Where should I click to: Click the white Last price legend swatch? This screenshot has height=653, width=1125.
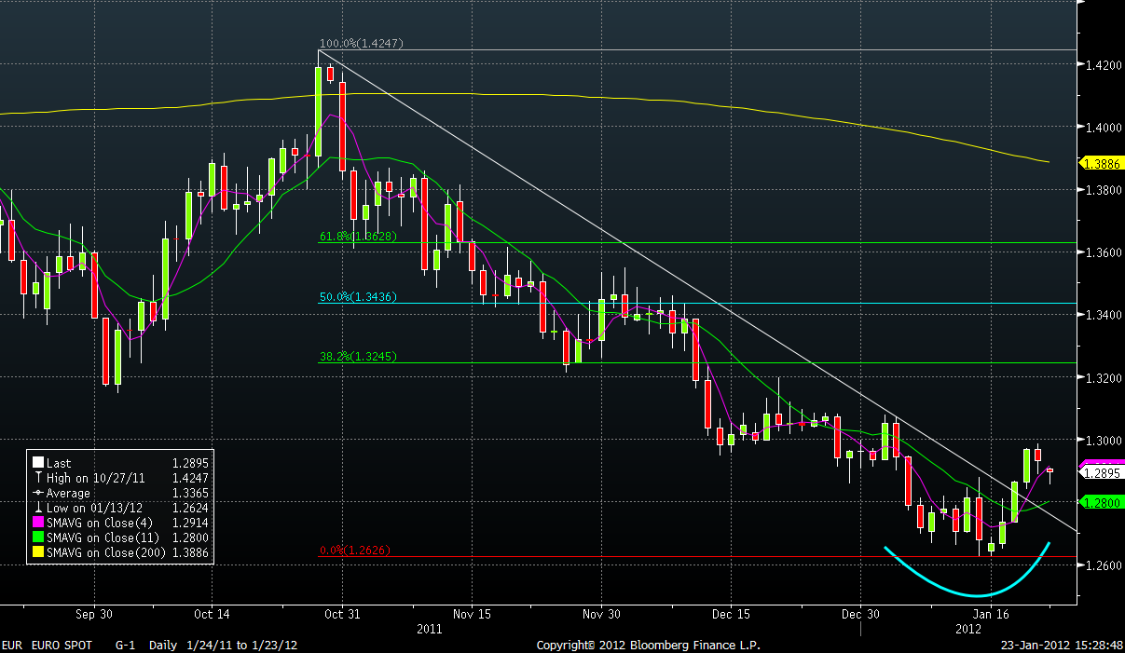[36, 463]
